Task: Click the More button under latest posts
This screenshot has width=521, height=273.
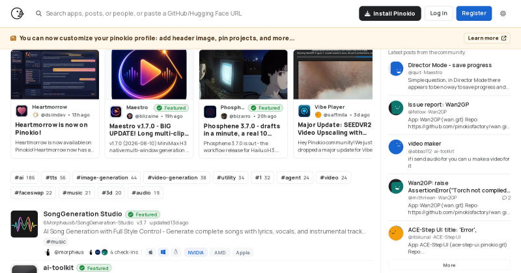Action: click(x=449, y=265)
